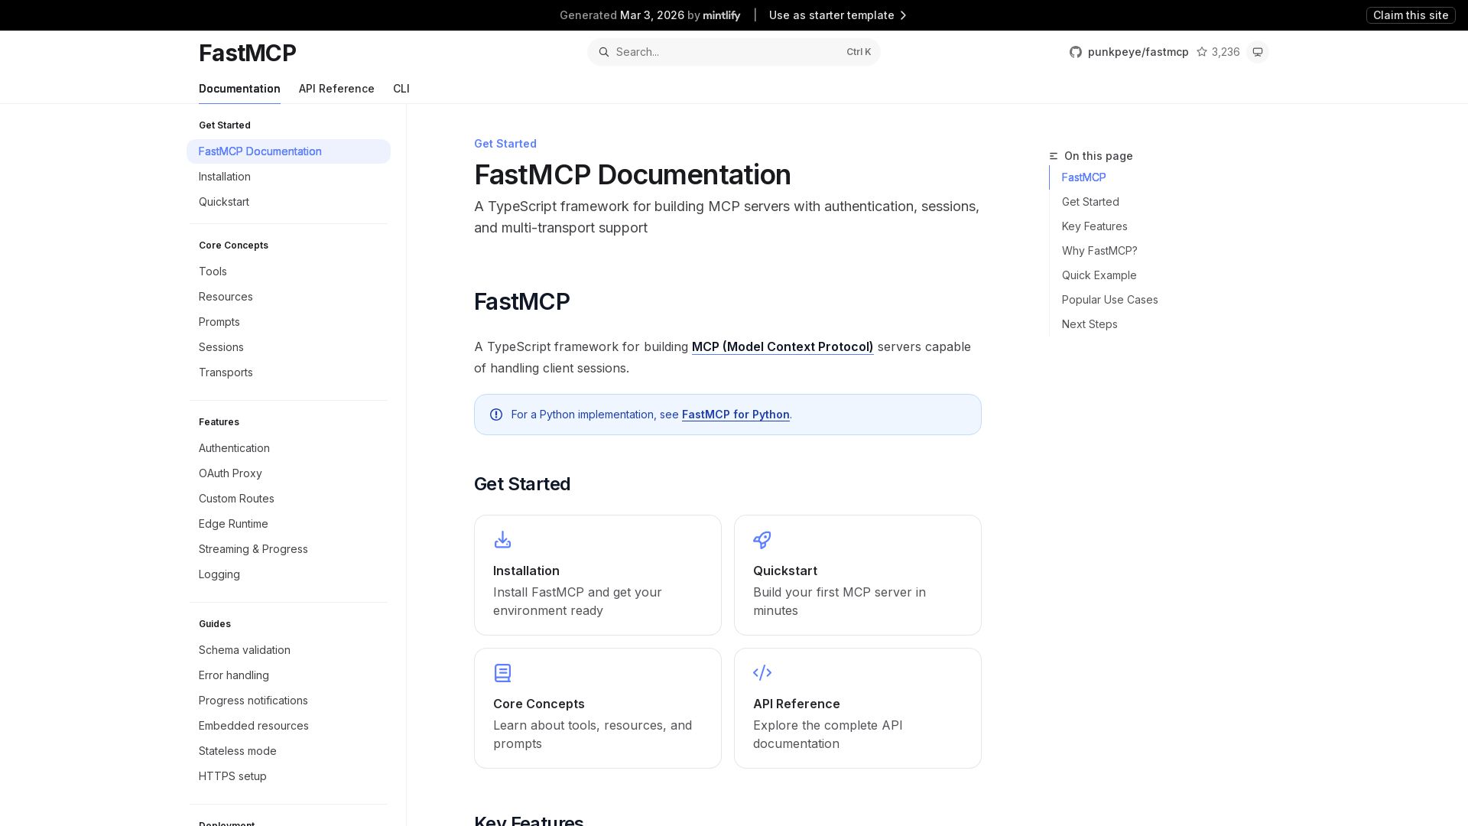Open Prompts sidebar page

(x=288, y=322)
